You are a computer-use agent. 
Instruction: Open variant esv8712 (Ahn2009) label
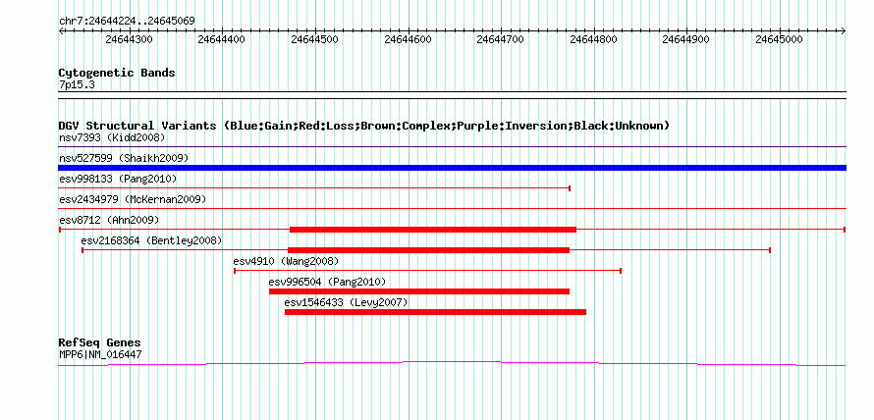click(109, 220)
